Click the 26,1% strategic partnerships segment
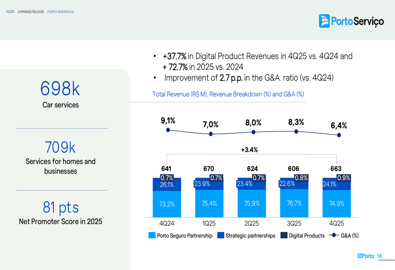Screen dimensions: 395x270 [x=167, y=184]
